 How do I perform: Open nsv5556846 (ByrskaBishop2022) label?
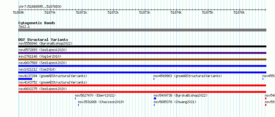click(x=45, y=43)
